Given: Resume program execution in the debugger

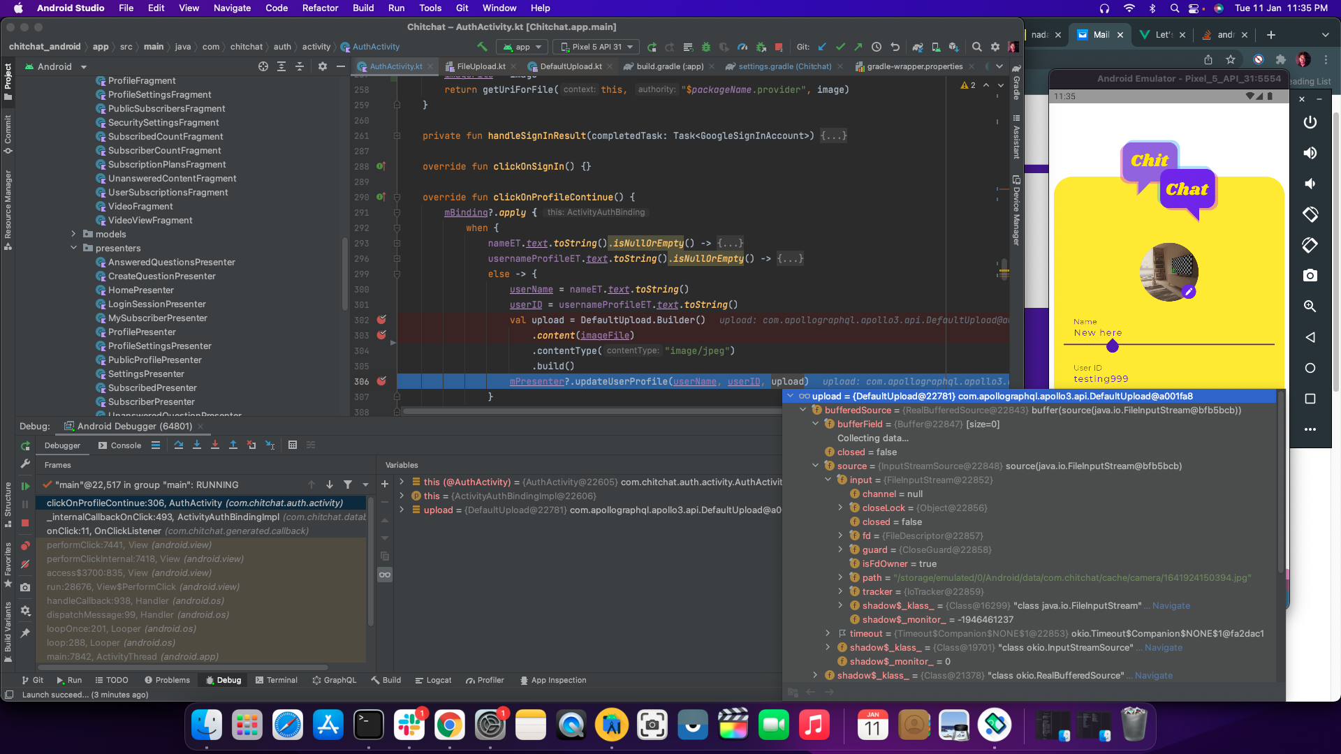Looking at the screenshot, I should coord(25,485).
